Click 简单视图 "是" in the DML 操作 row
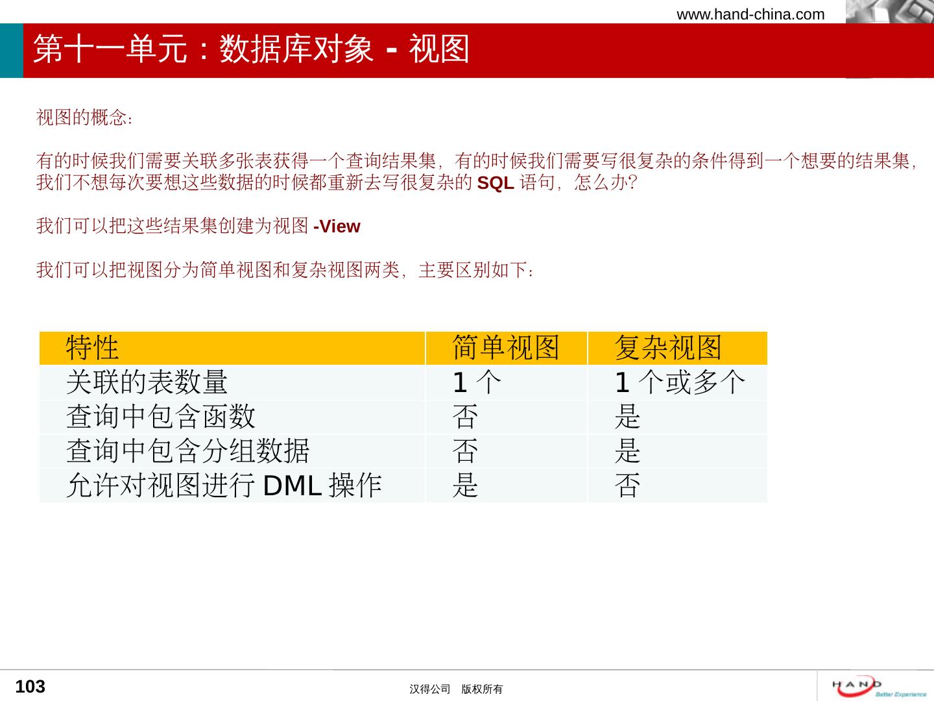The height and width of the screenshot is (701, 934). pos(507,486)
